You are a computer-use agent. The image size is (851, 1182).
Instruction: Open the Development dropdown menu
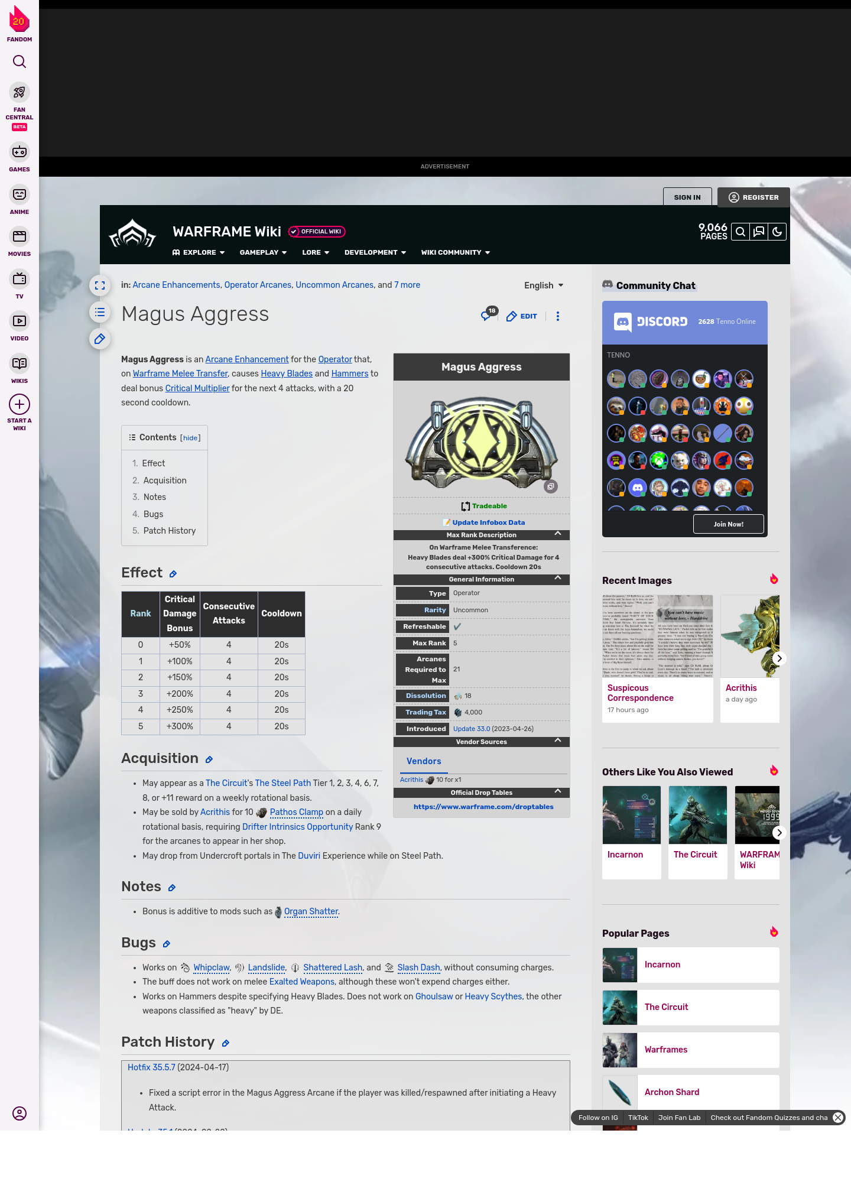[375, 252]
